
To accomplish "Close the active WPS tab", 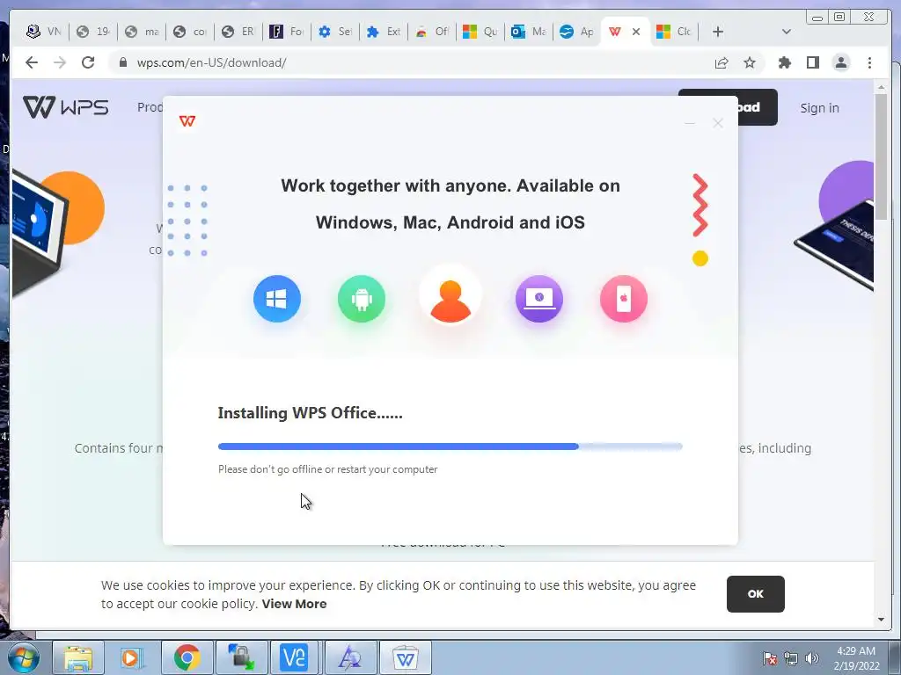I will point(636,32).
